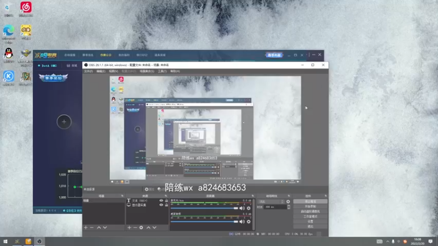Open settings gear for desktop audio channel
Viewport: 438px width, 246px height.
(x=249, y=222)
